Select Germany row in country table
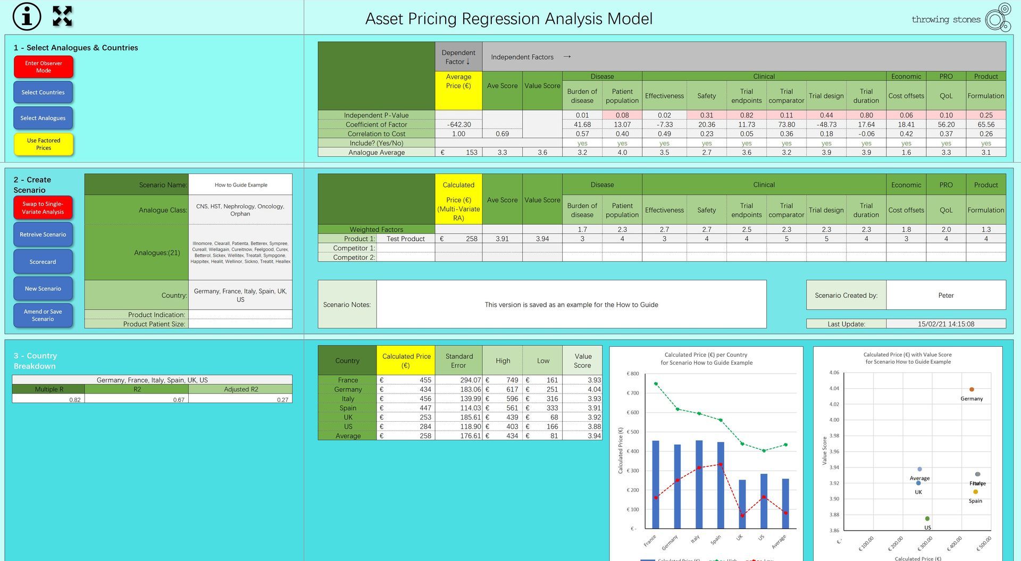Screen dimensions: 1021x561 pos(460,389)
